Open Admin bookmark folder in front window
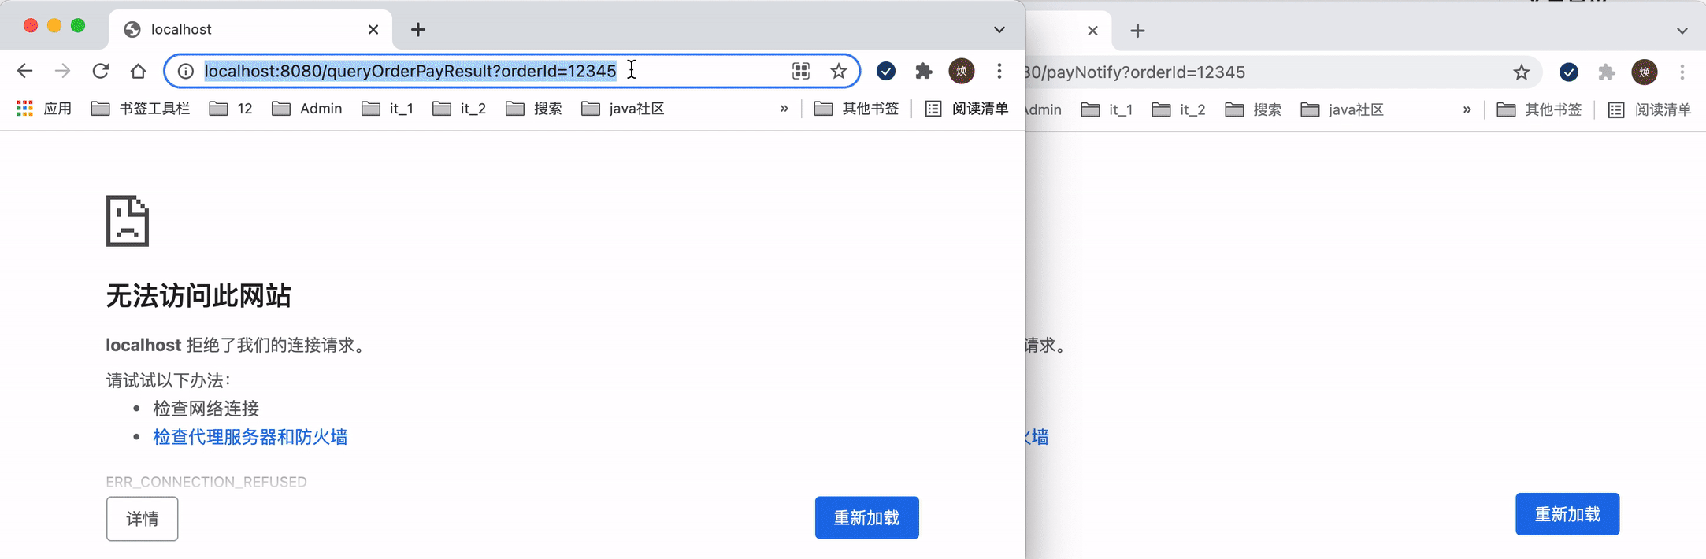Image resolution: width=1706 pixels, height=559 pixels. (x=307, y=109)
